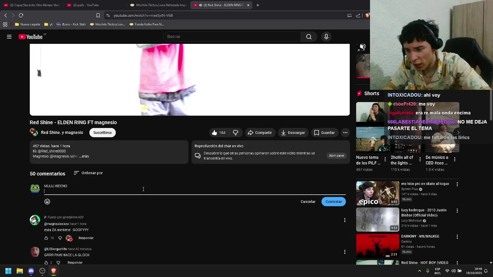493x277 pixels.
Task: Expand description with ...más
Action: click(x=84, y=156)
